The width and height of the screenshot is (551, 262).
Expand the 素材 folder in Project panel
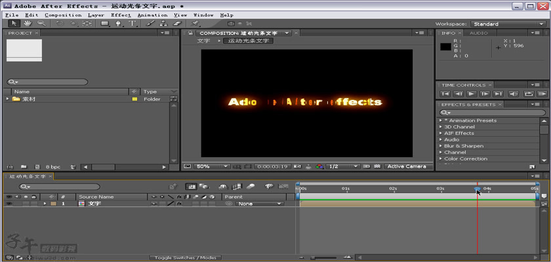click(7, 100)
